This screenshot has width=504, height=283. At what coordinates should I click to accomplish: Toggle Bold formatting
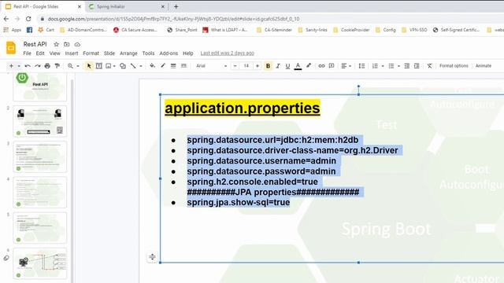268,66
